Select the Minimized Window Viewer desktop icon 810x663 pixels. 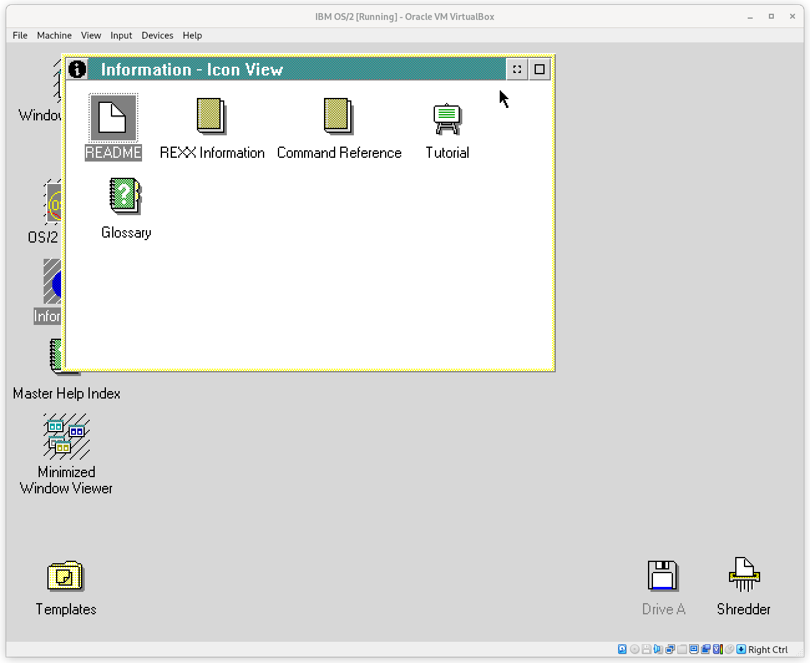tap(67, 437)
